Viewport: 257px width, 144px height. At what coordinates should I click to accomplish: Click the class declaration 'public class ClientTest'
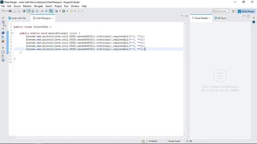coord(31,27)
